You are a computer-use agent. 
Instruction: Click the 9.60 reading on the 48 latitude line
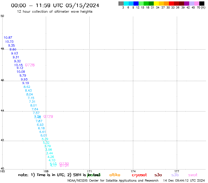(x=13, y=50)
